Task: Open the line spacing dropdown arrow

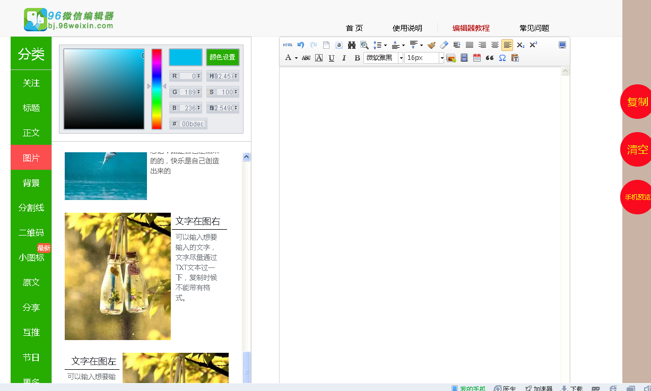Action: (x=385, y=45)
